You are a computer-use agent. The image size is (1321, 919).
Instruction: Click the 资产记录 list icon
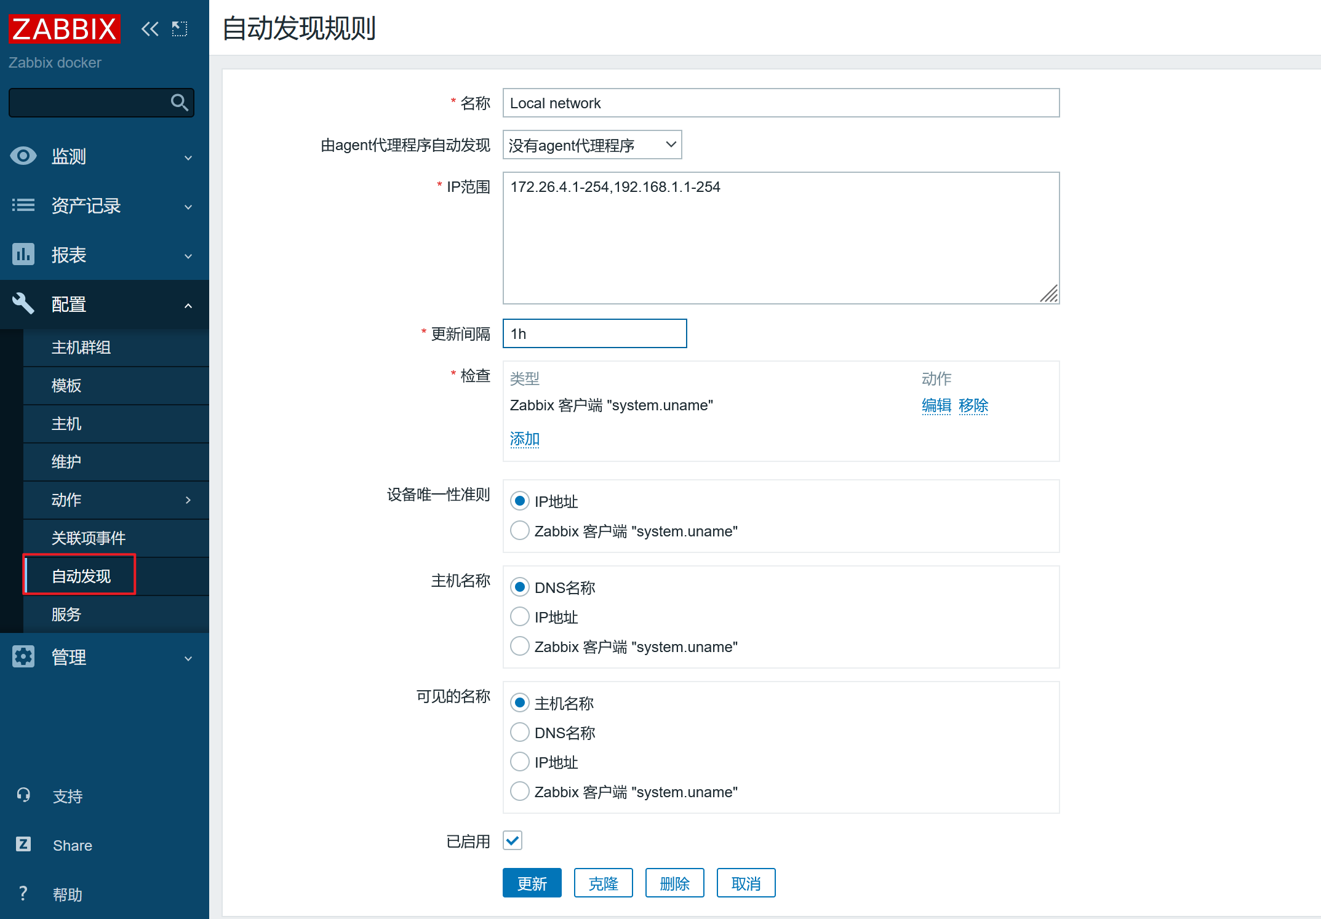pyautogui.click(x=23, y=205)
